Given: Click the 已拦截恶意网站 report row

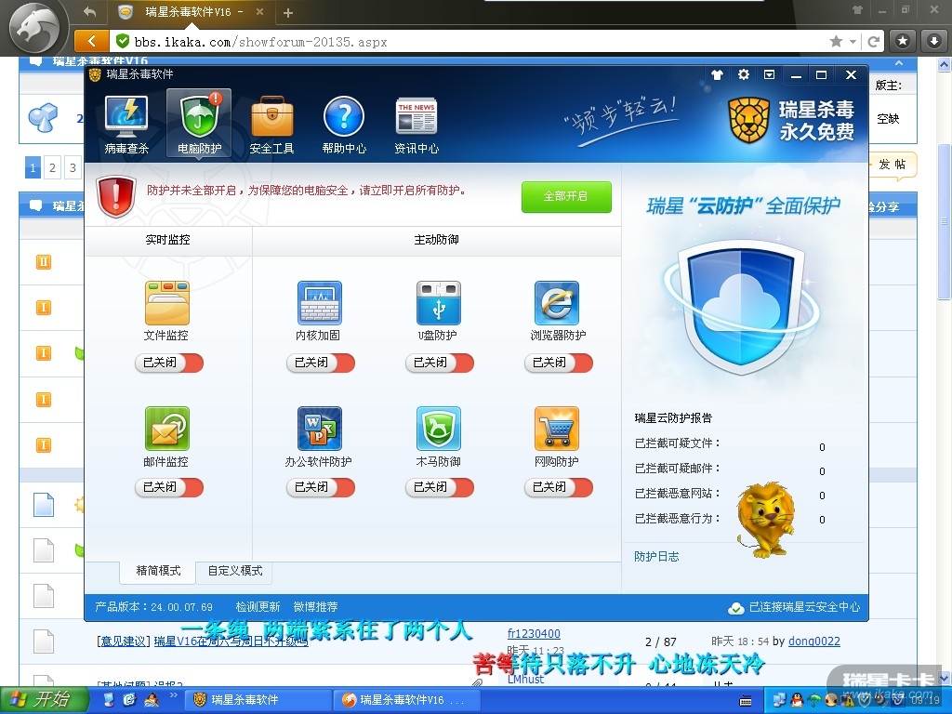Looking at the screenshot, I should click(x=731, y=495).
